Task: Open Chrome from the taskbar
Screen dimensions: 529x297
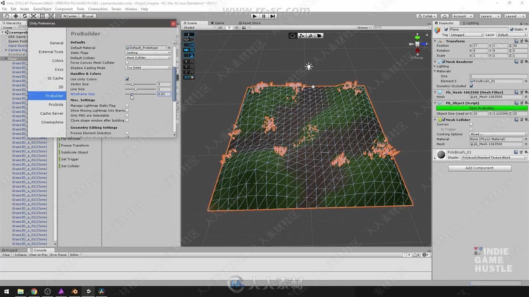Action: (34, 291)
